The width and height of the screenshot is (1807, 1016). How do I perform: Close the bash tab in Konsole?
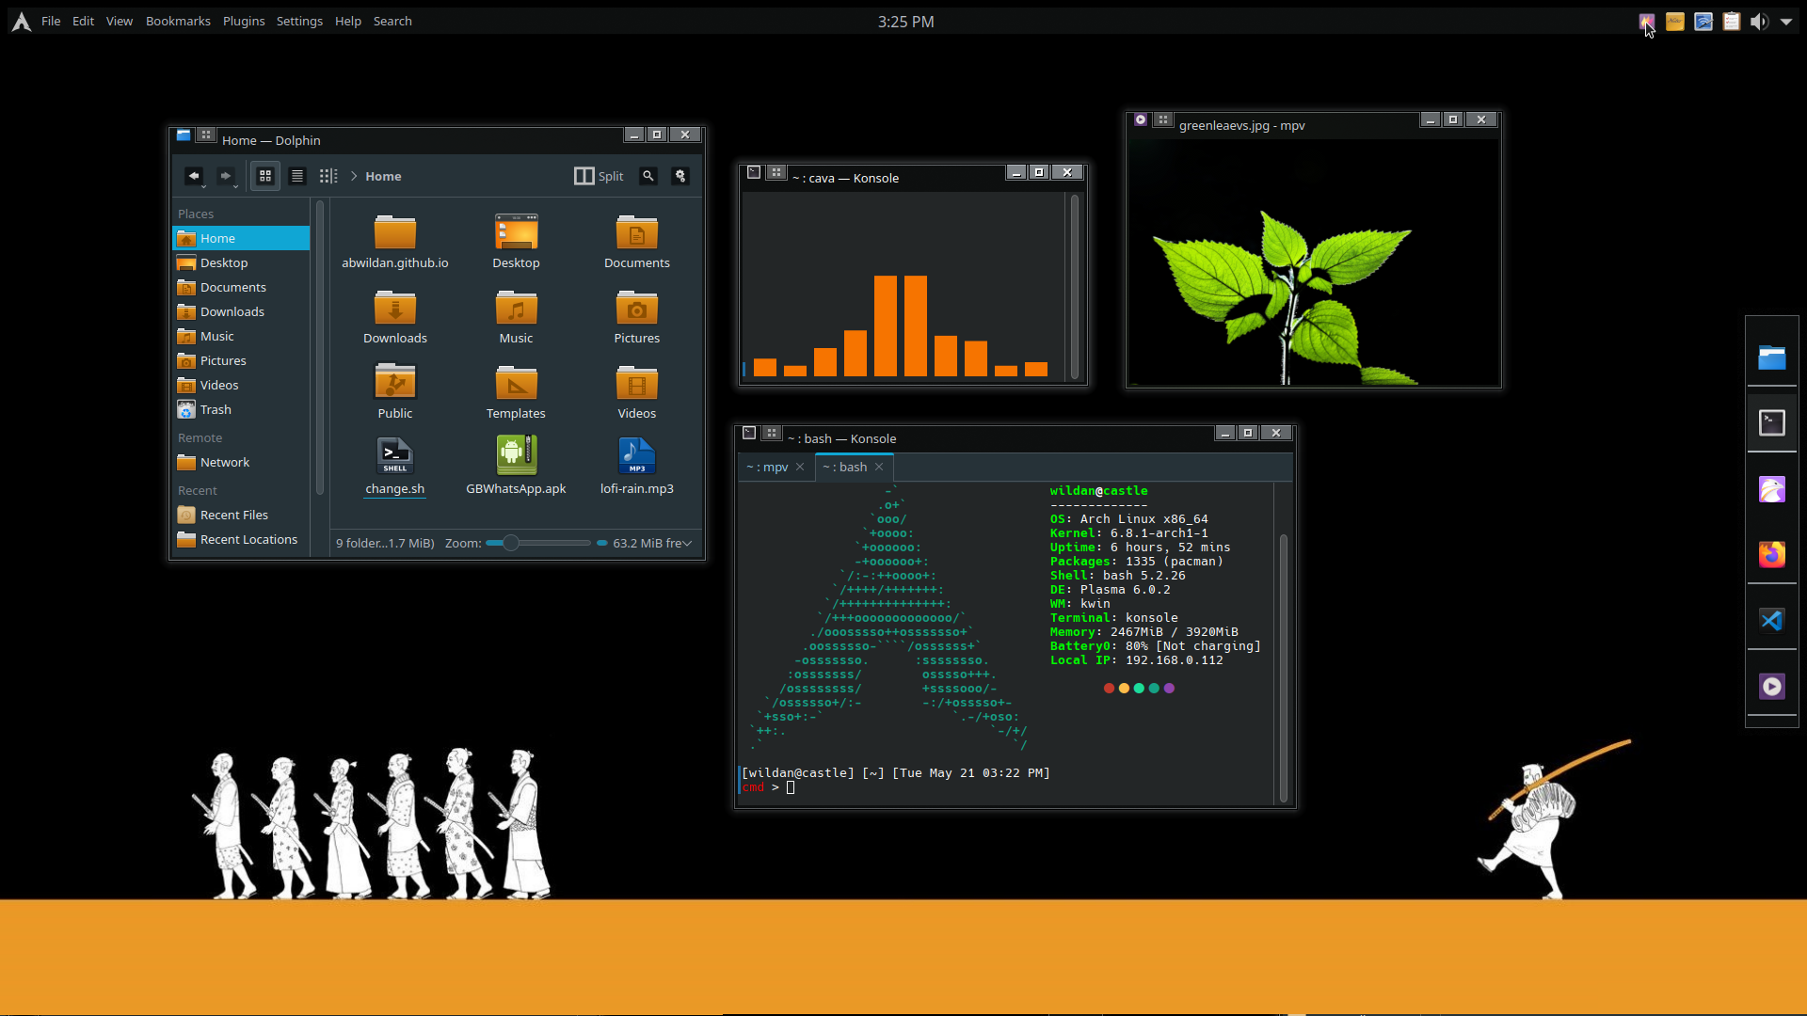point(879,468)
